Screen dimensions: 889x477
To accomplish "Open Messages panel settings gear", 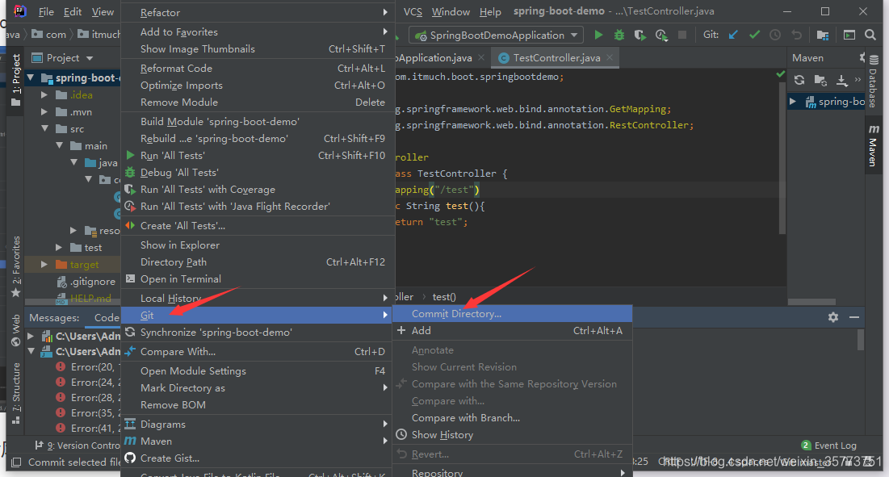I will click(x=832, y=317).
